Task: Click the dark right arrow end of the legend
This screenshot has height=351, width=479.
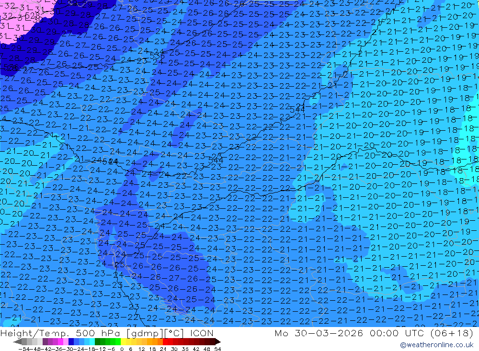Action: (218, 342)
